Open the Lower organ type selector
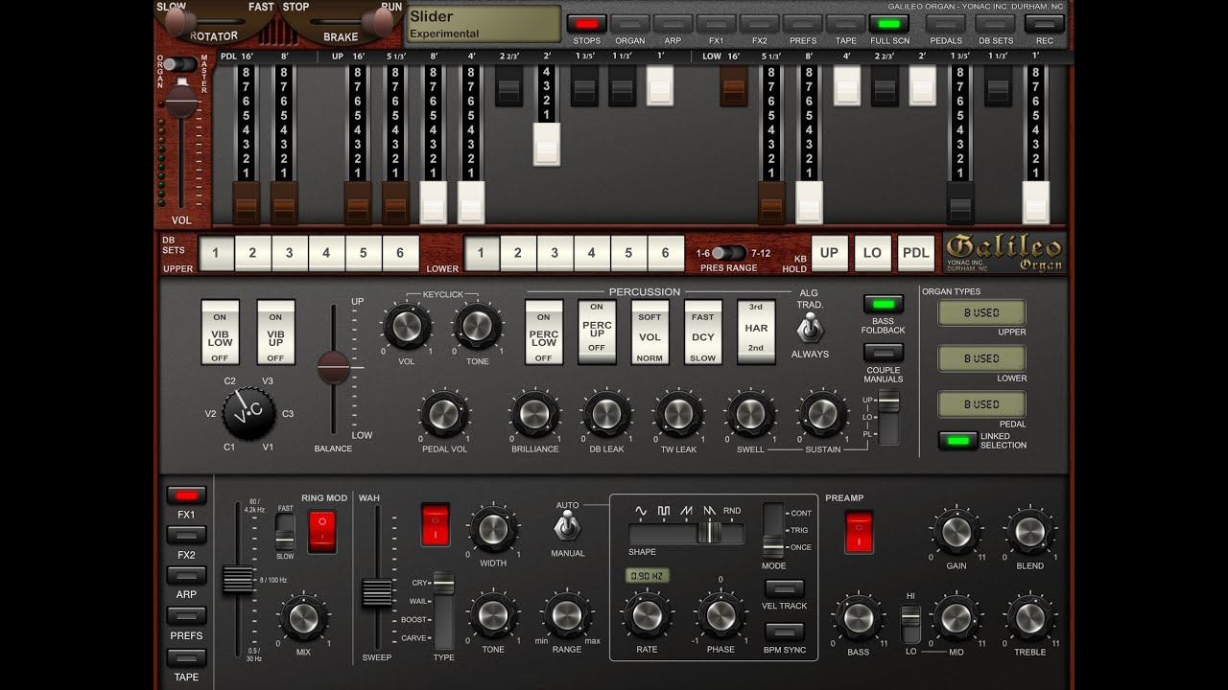 pos(981,358)
